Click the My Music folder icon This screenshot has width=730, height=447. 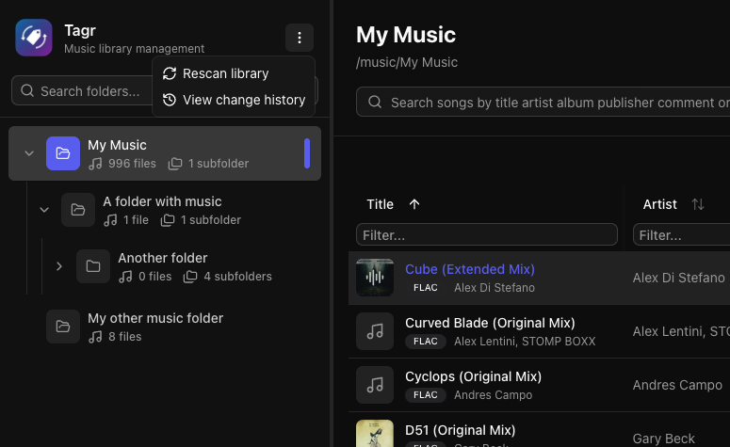pos(63,153)
